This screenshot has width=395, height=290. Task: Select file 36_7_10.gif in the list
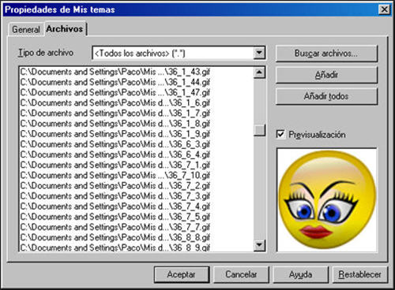pyautogui.click(x=137, y=175)
